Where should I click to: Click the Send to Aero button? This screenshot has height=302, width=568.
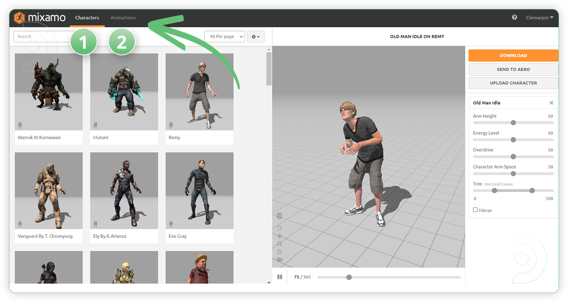click(513, 69)
